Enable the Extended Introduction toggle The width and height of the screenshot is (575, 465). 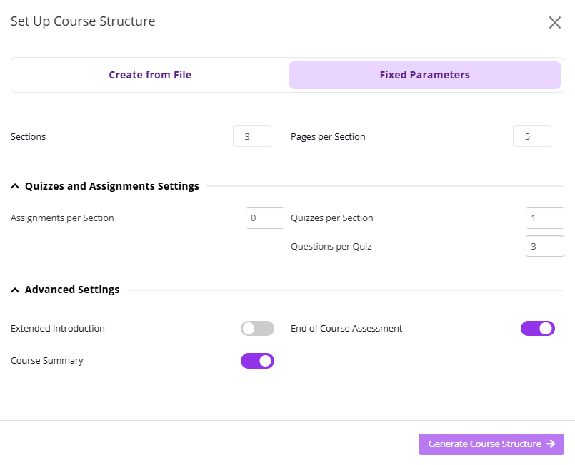257,329
